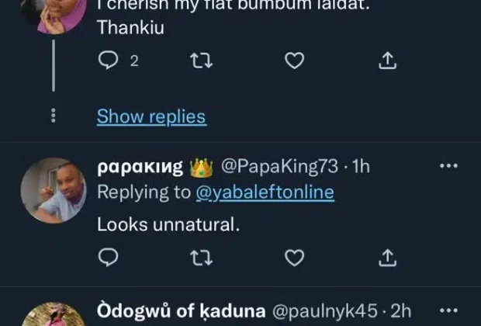
Task: Open PapaKing's profile picture
Action: [x=53, y=190]
